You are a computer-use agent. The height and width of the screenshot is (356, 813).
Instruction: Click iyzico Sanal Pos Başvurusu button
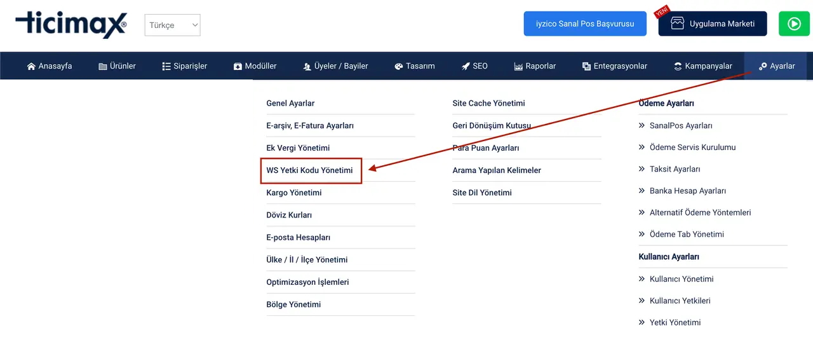(x=585, y=24)
